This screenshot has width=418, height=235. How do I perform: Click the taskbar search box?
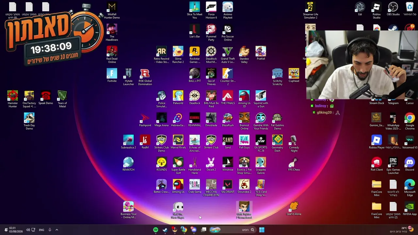pyautogui.click(x=232, y=230)
